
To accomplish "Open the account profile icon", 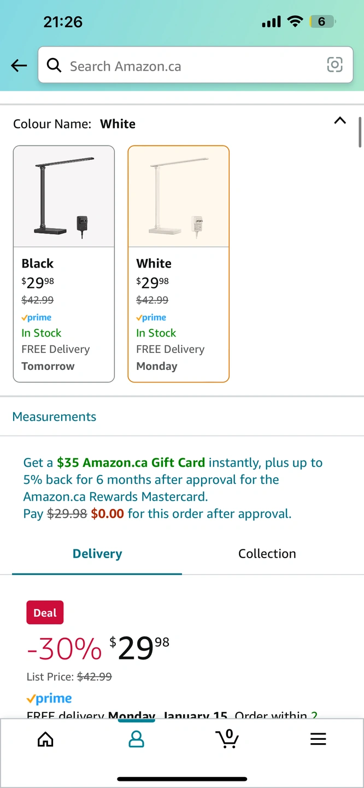I will pos(136,739).
